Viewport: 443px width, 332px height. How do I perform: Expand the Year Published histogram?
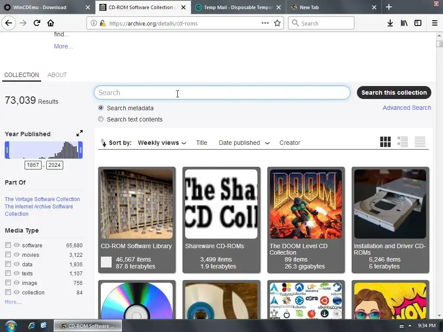[80, 133]
